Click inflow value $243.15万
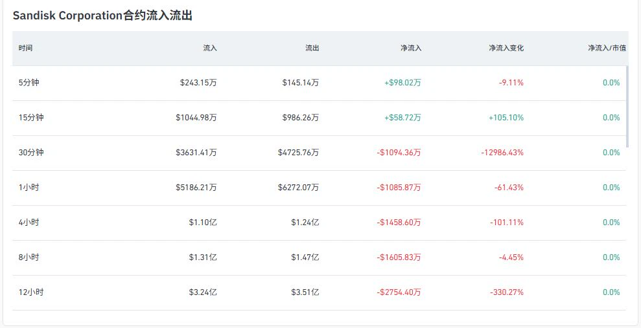 199,83
